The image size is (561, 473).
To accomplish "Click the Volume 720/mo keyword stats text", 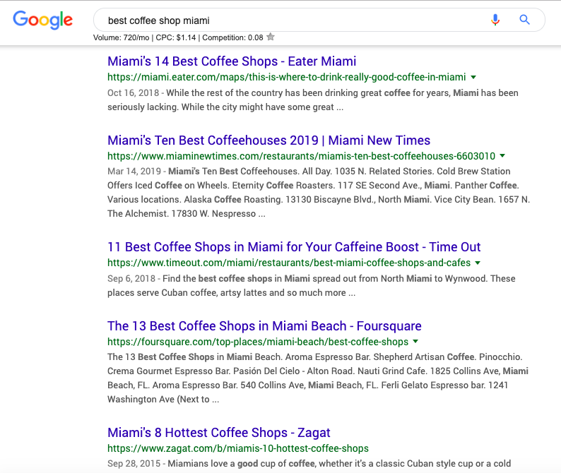I will 123,37.
